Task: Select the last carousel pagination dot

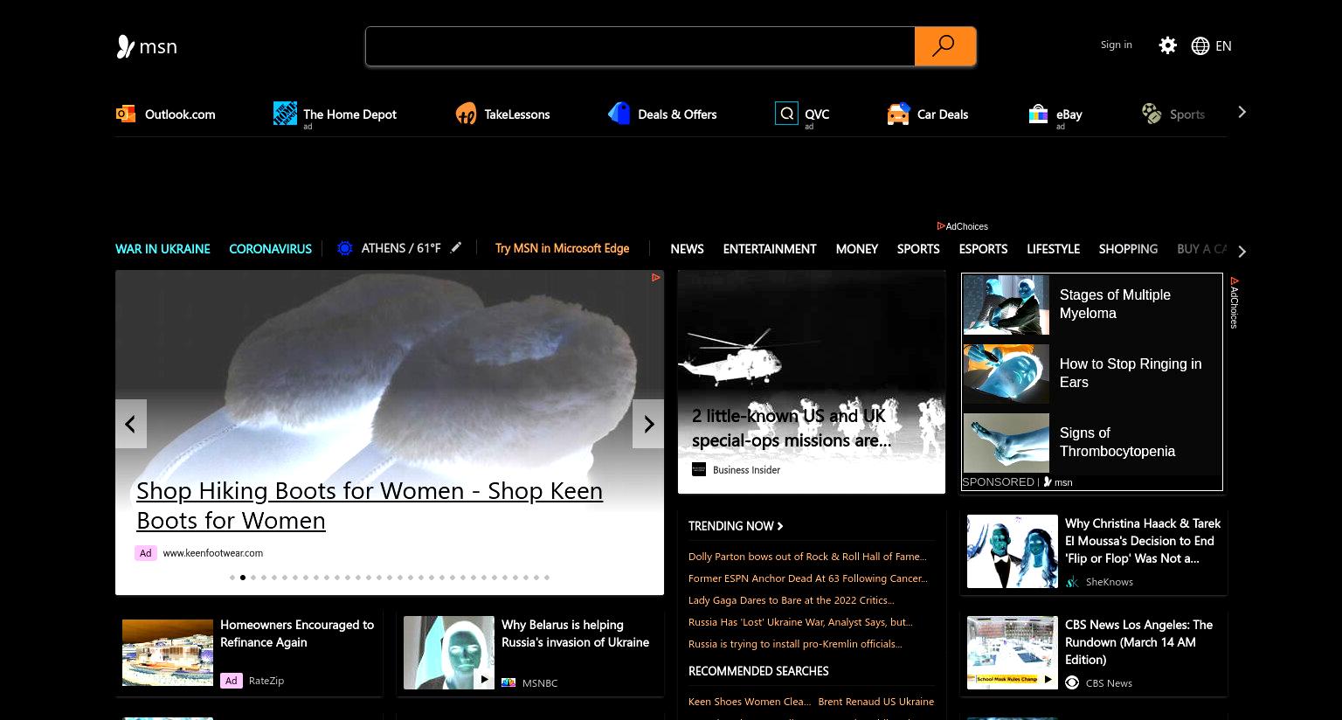Action: 547,578
